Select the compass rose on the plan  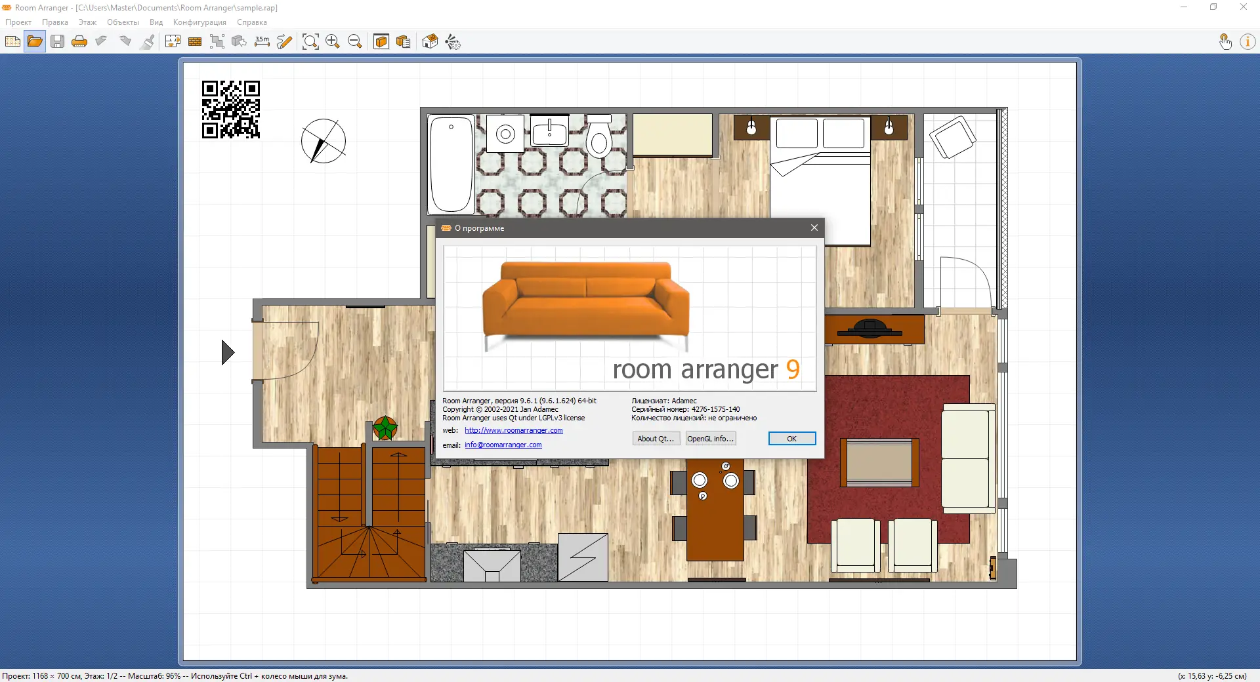[324, 141]
